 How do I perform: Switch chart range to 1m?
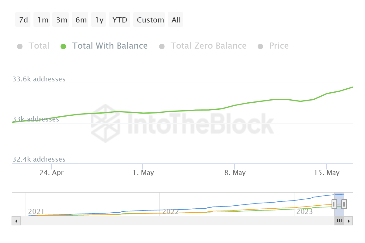[x=43, y=20]
